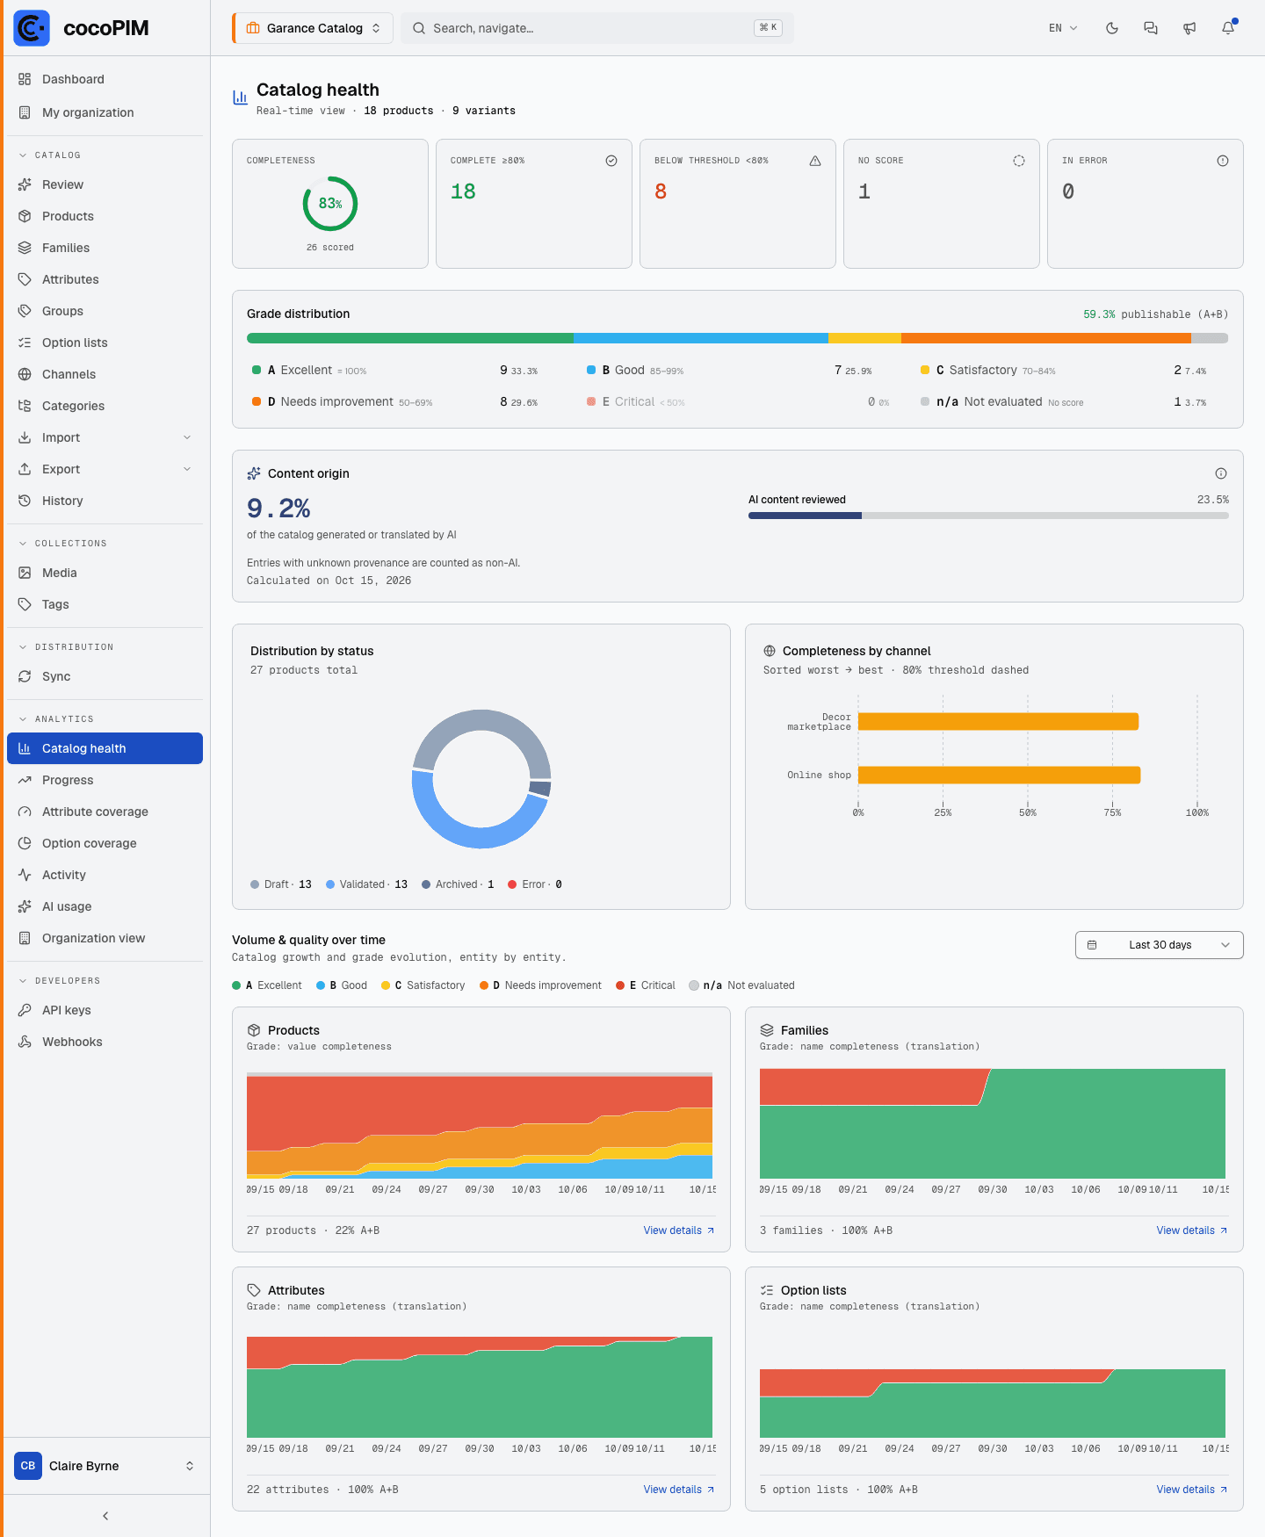The image size is (1265, 1537).
Task: Click the Grade distribution orange D segment
Action: click(x=1045, y=338)
